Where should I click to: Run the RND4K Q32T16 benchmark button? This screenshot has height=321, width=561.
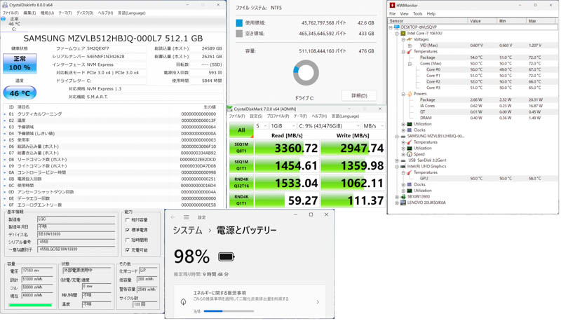tap(241, 182)
